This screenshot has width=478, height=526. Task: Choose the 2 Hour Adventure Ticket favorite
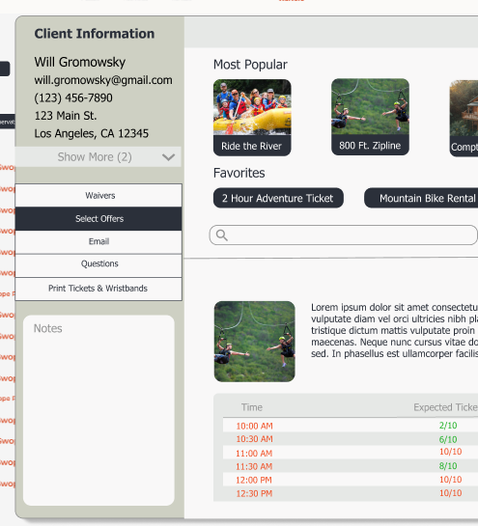[x=278, y=198]
